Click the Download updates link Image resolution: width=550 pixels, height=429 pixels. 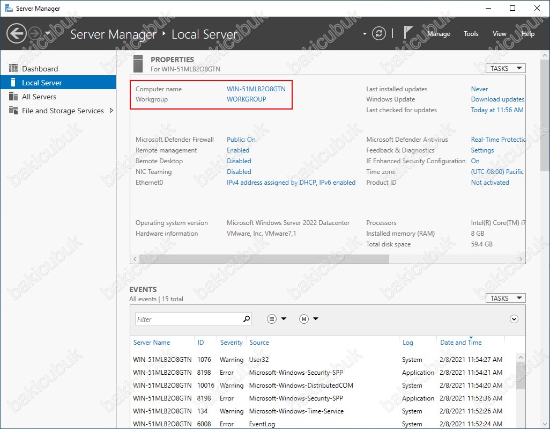tap(498, 99)
